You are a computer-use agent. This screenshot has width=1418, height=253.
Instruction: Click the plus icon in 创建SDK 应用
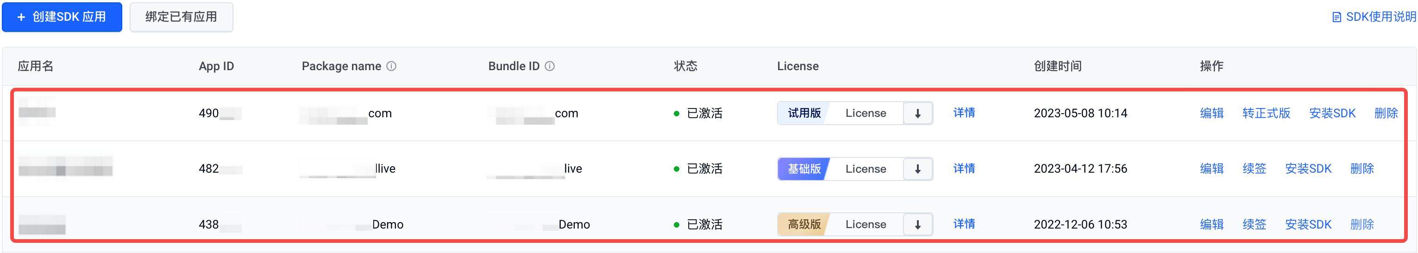[21, 17]
